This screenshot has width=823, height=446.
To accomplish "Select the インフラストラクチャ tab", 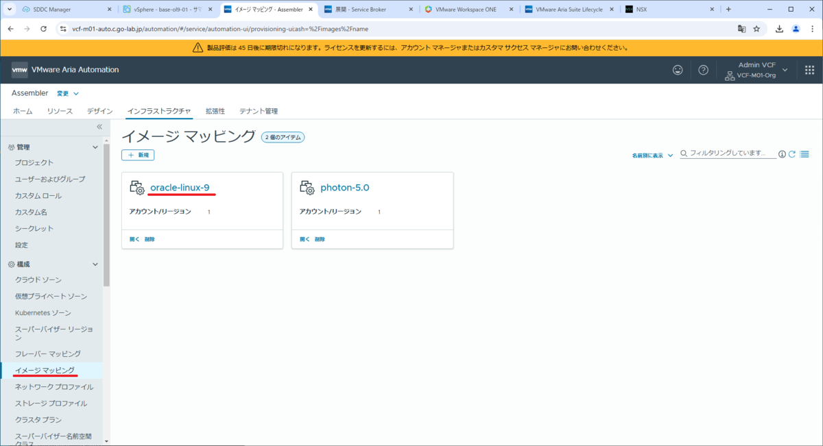I will coord(158,111).
